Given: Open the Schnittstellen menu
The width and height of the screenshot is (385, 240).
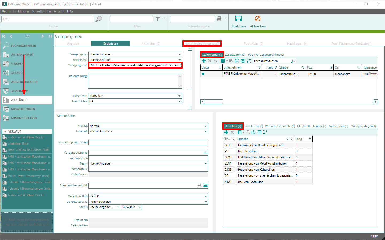Looking at the screenshot, I should click(x=41, y=11).
